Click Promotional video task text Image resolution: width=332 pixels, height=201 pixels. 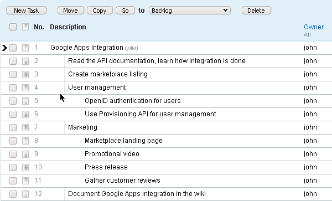[x=112, y=154]
